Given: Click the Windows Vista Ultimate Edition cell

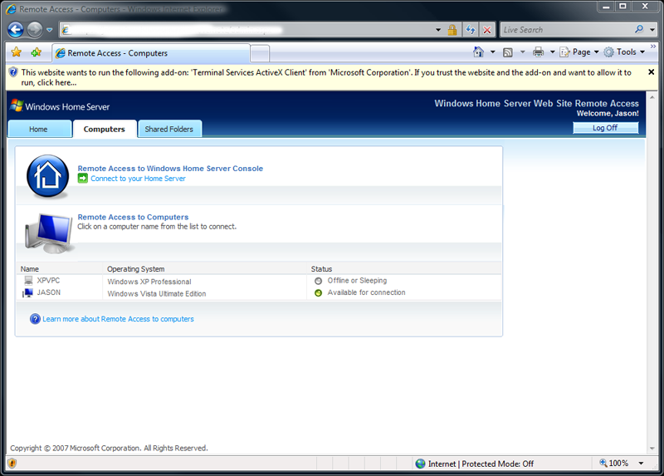Looking at the screenshot, I should pyautogui.click(x=157, y=293).
